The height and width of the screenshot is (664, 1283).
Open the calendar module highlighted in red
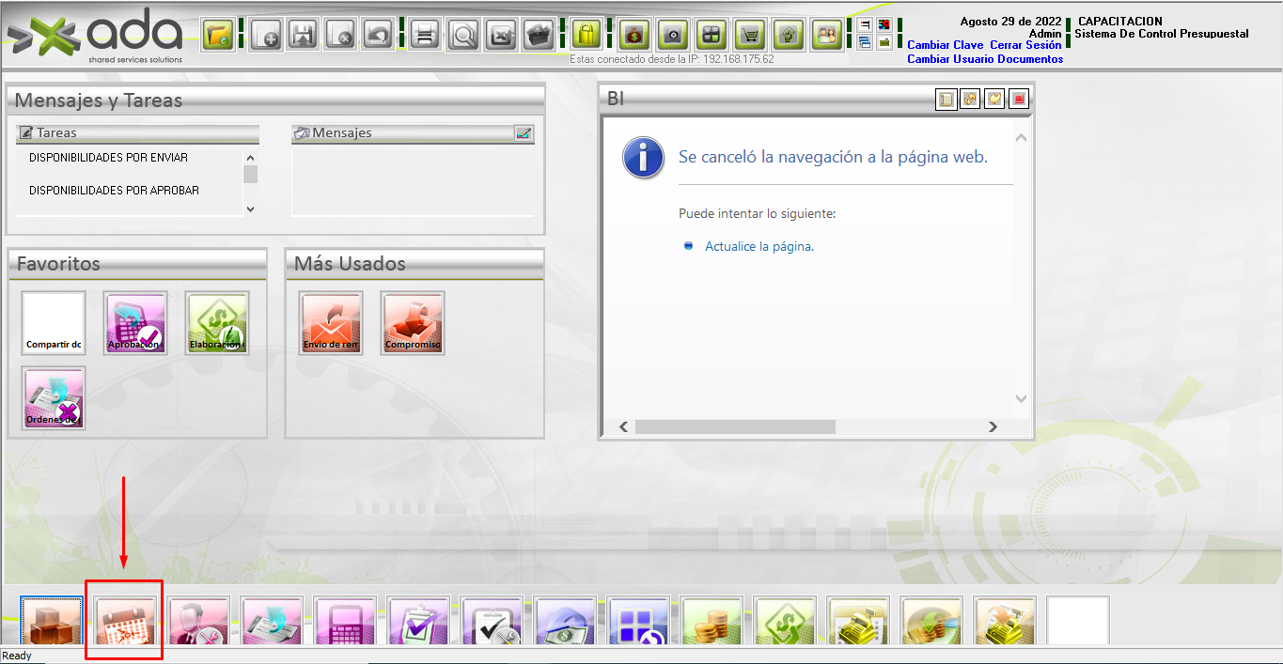click(x=124, y=620)
